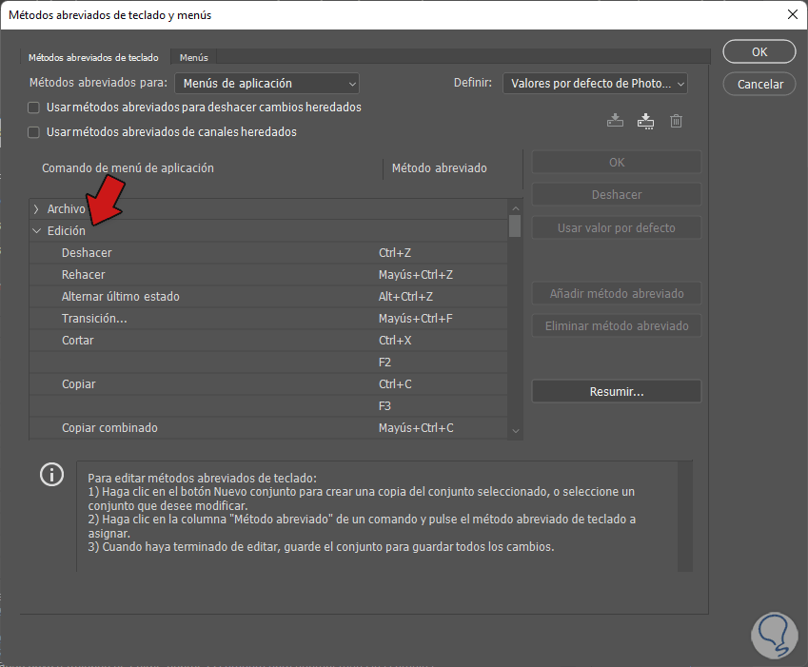The height and width of the screenshot is (667, 808).
Task: Click the Cancelar button
Action: (759, 84)
